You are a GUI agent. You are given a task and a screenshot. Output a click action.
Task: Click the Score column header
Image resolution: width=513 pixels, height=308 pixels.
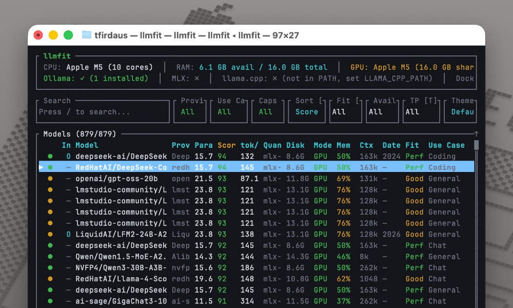[226, 145]
